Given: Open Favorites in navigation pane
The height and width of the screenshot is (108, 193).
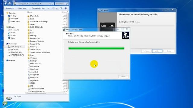Looking at the screenshot, I should pyautogui.click(x=12, y=13).
